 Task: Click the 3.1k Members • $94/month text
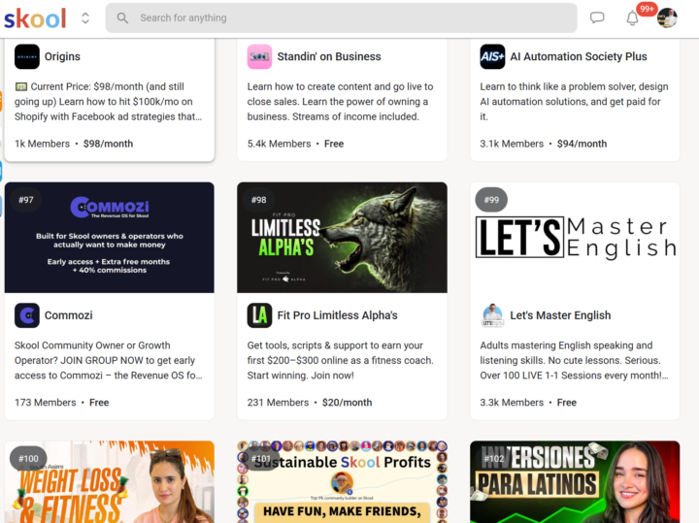tap(543, 144)
